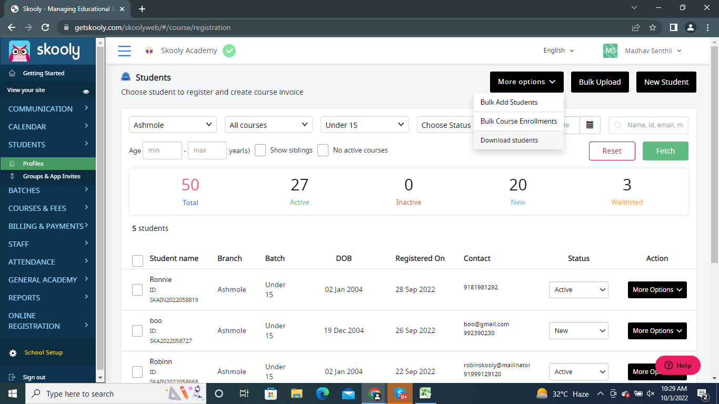The height and width of the screenshot is (404, 719).
Task: Select Bulk Add Students menu item
Action: (x=518, y=103)
